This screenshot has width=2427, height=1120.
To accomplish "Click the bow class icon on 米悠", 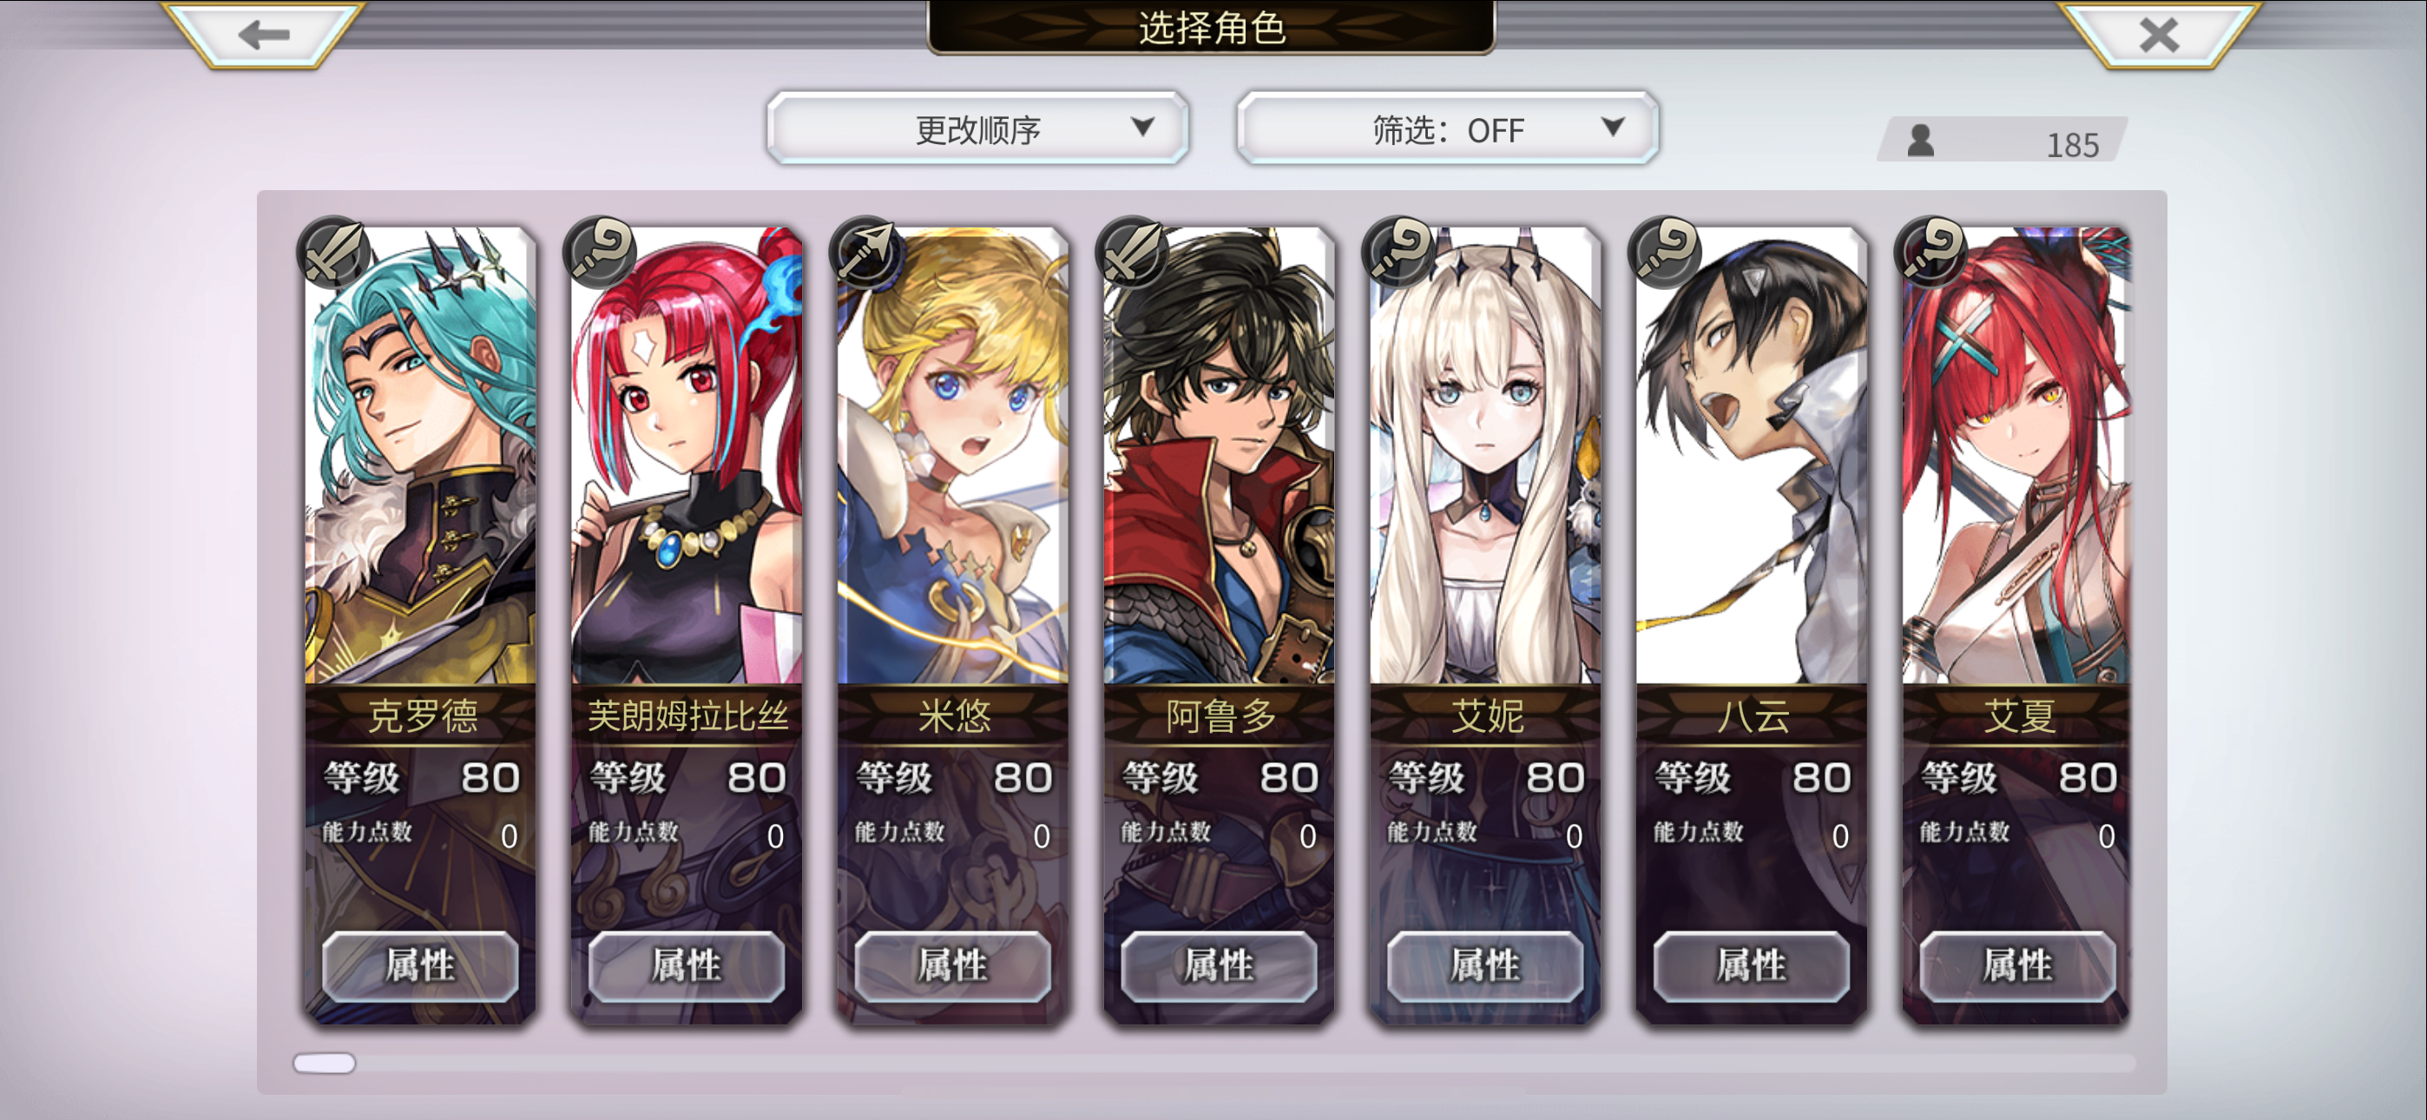I will (865, 252).
